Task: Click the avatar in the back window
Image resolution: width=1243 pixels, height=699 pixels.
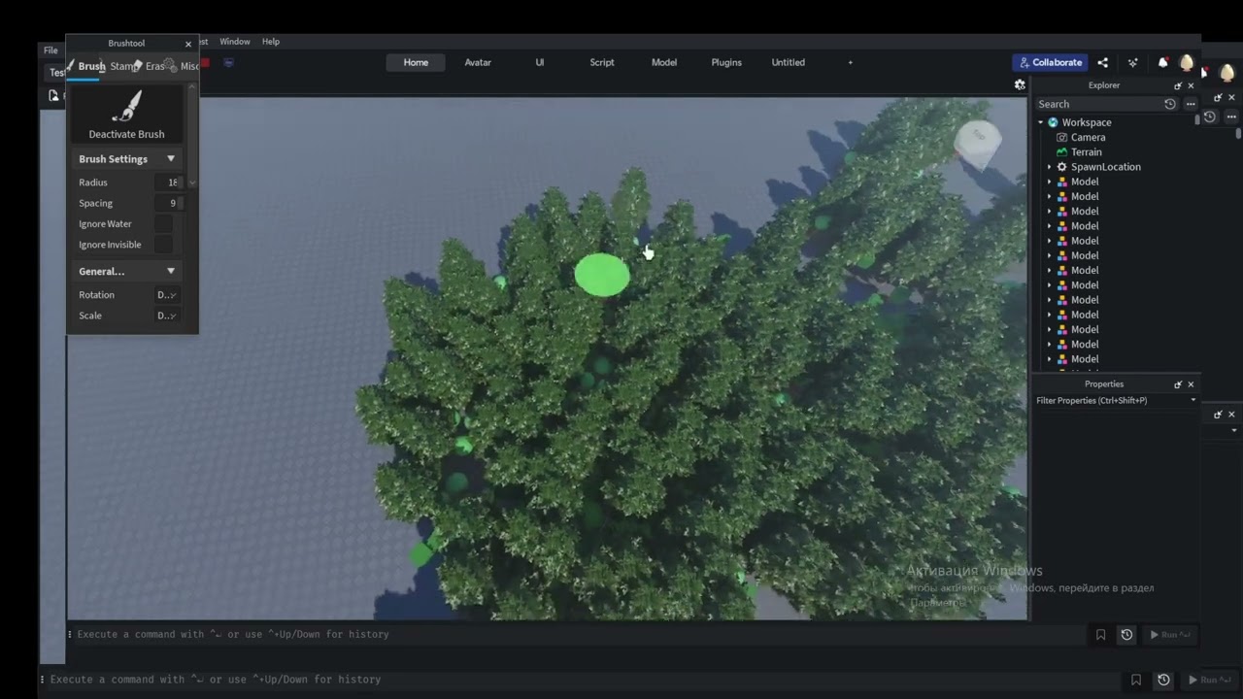Action: click(x=1226, y=73)
